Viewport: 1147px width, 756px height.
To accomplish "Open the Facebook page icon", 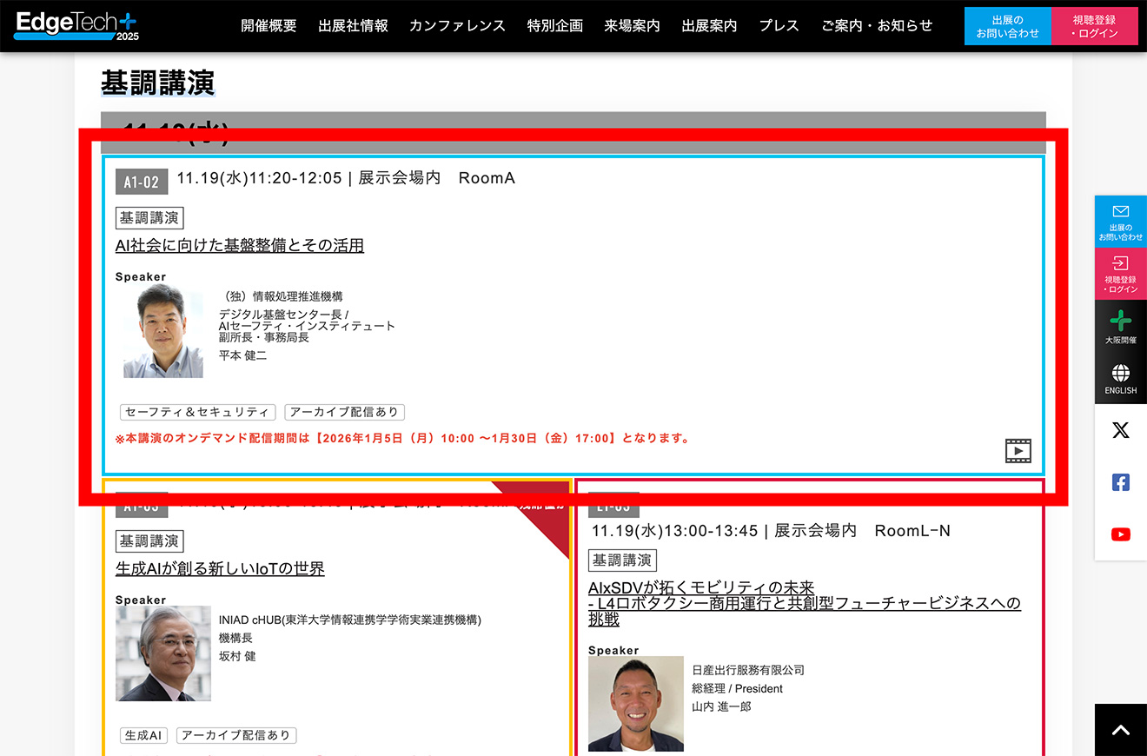I will 1121,482.
